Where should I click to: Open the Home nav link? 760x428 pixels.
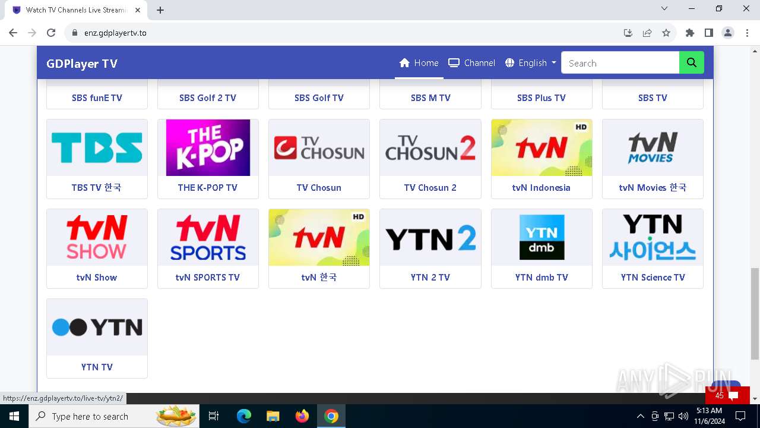tap(419, 63)
